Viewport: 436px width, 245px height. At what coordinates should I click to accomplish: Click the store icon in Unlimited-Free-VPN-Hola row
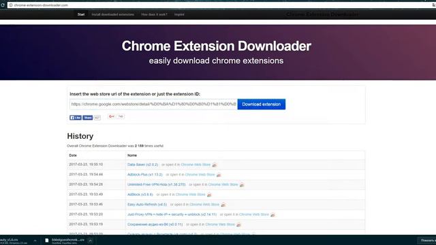pyautogui.click(x=242, y=185)
